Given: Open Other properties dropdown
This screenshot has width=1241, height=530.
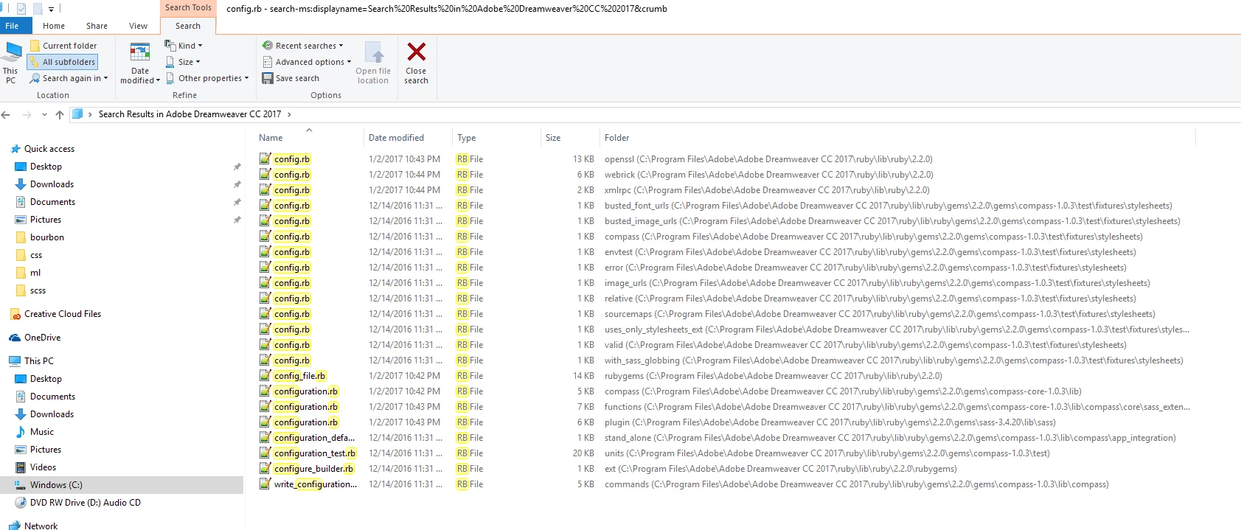Looking at the screenshot, I should pos(207,78).
